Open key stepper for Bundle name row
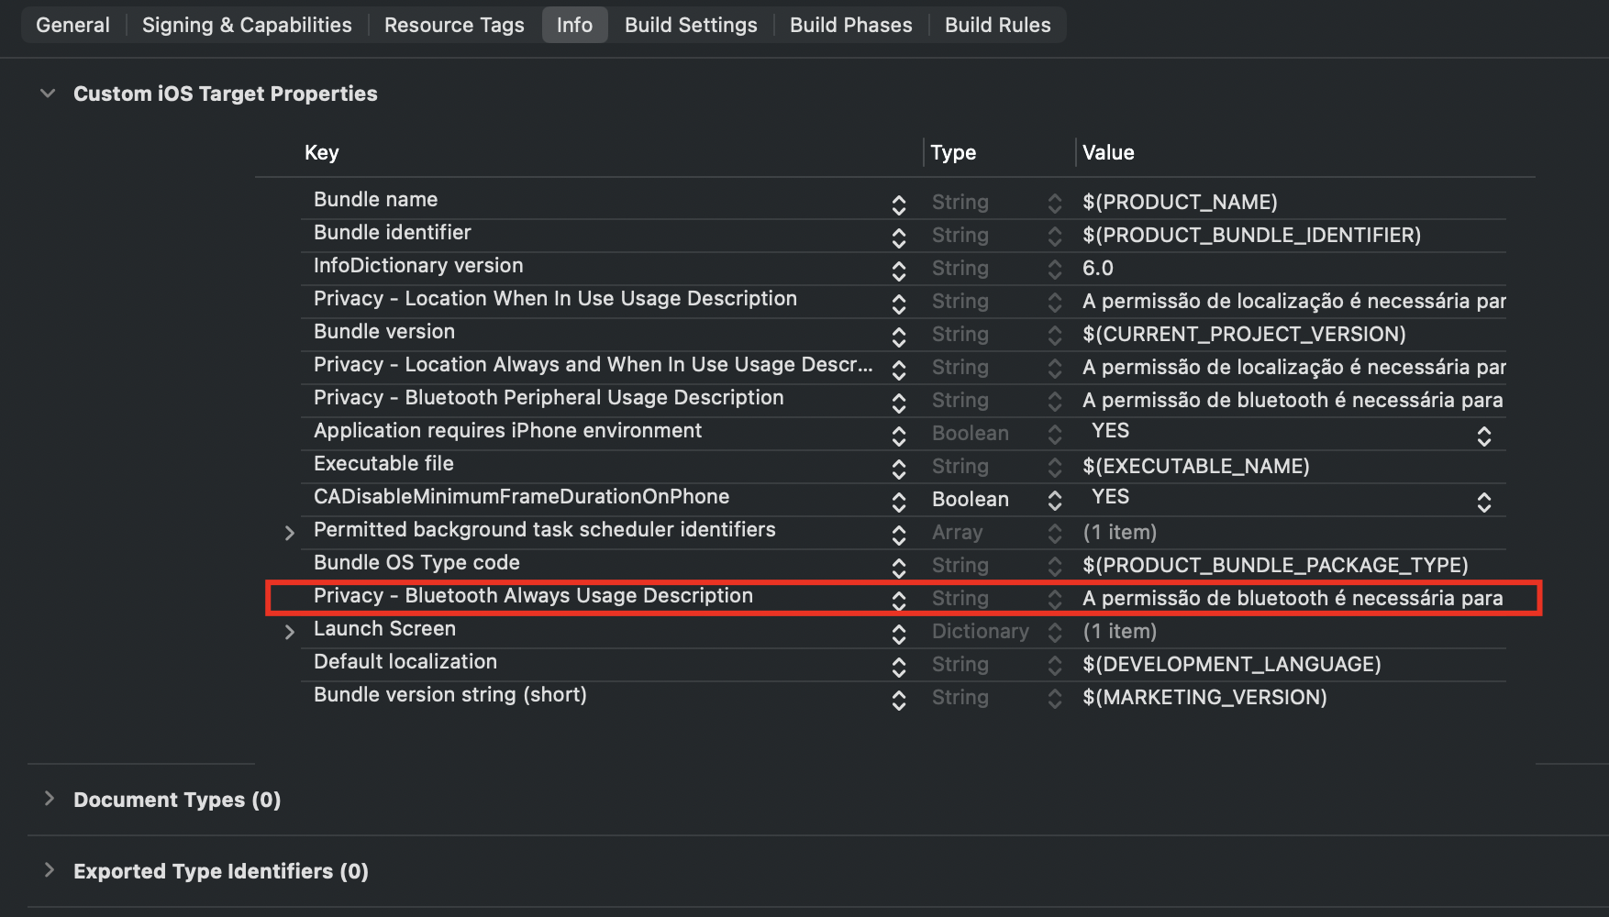The width and height of the screenshot is (1609, 917). (x=899, y=204)
